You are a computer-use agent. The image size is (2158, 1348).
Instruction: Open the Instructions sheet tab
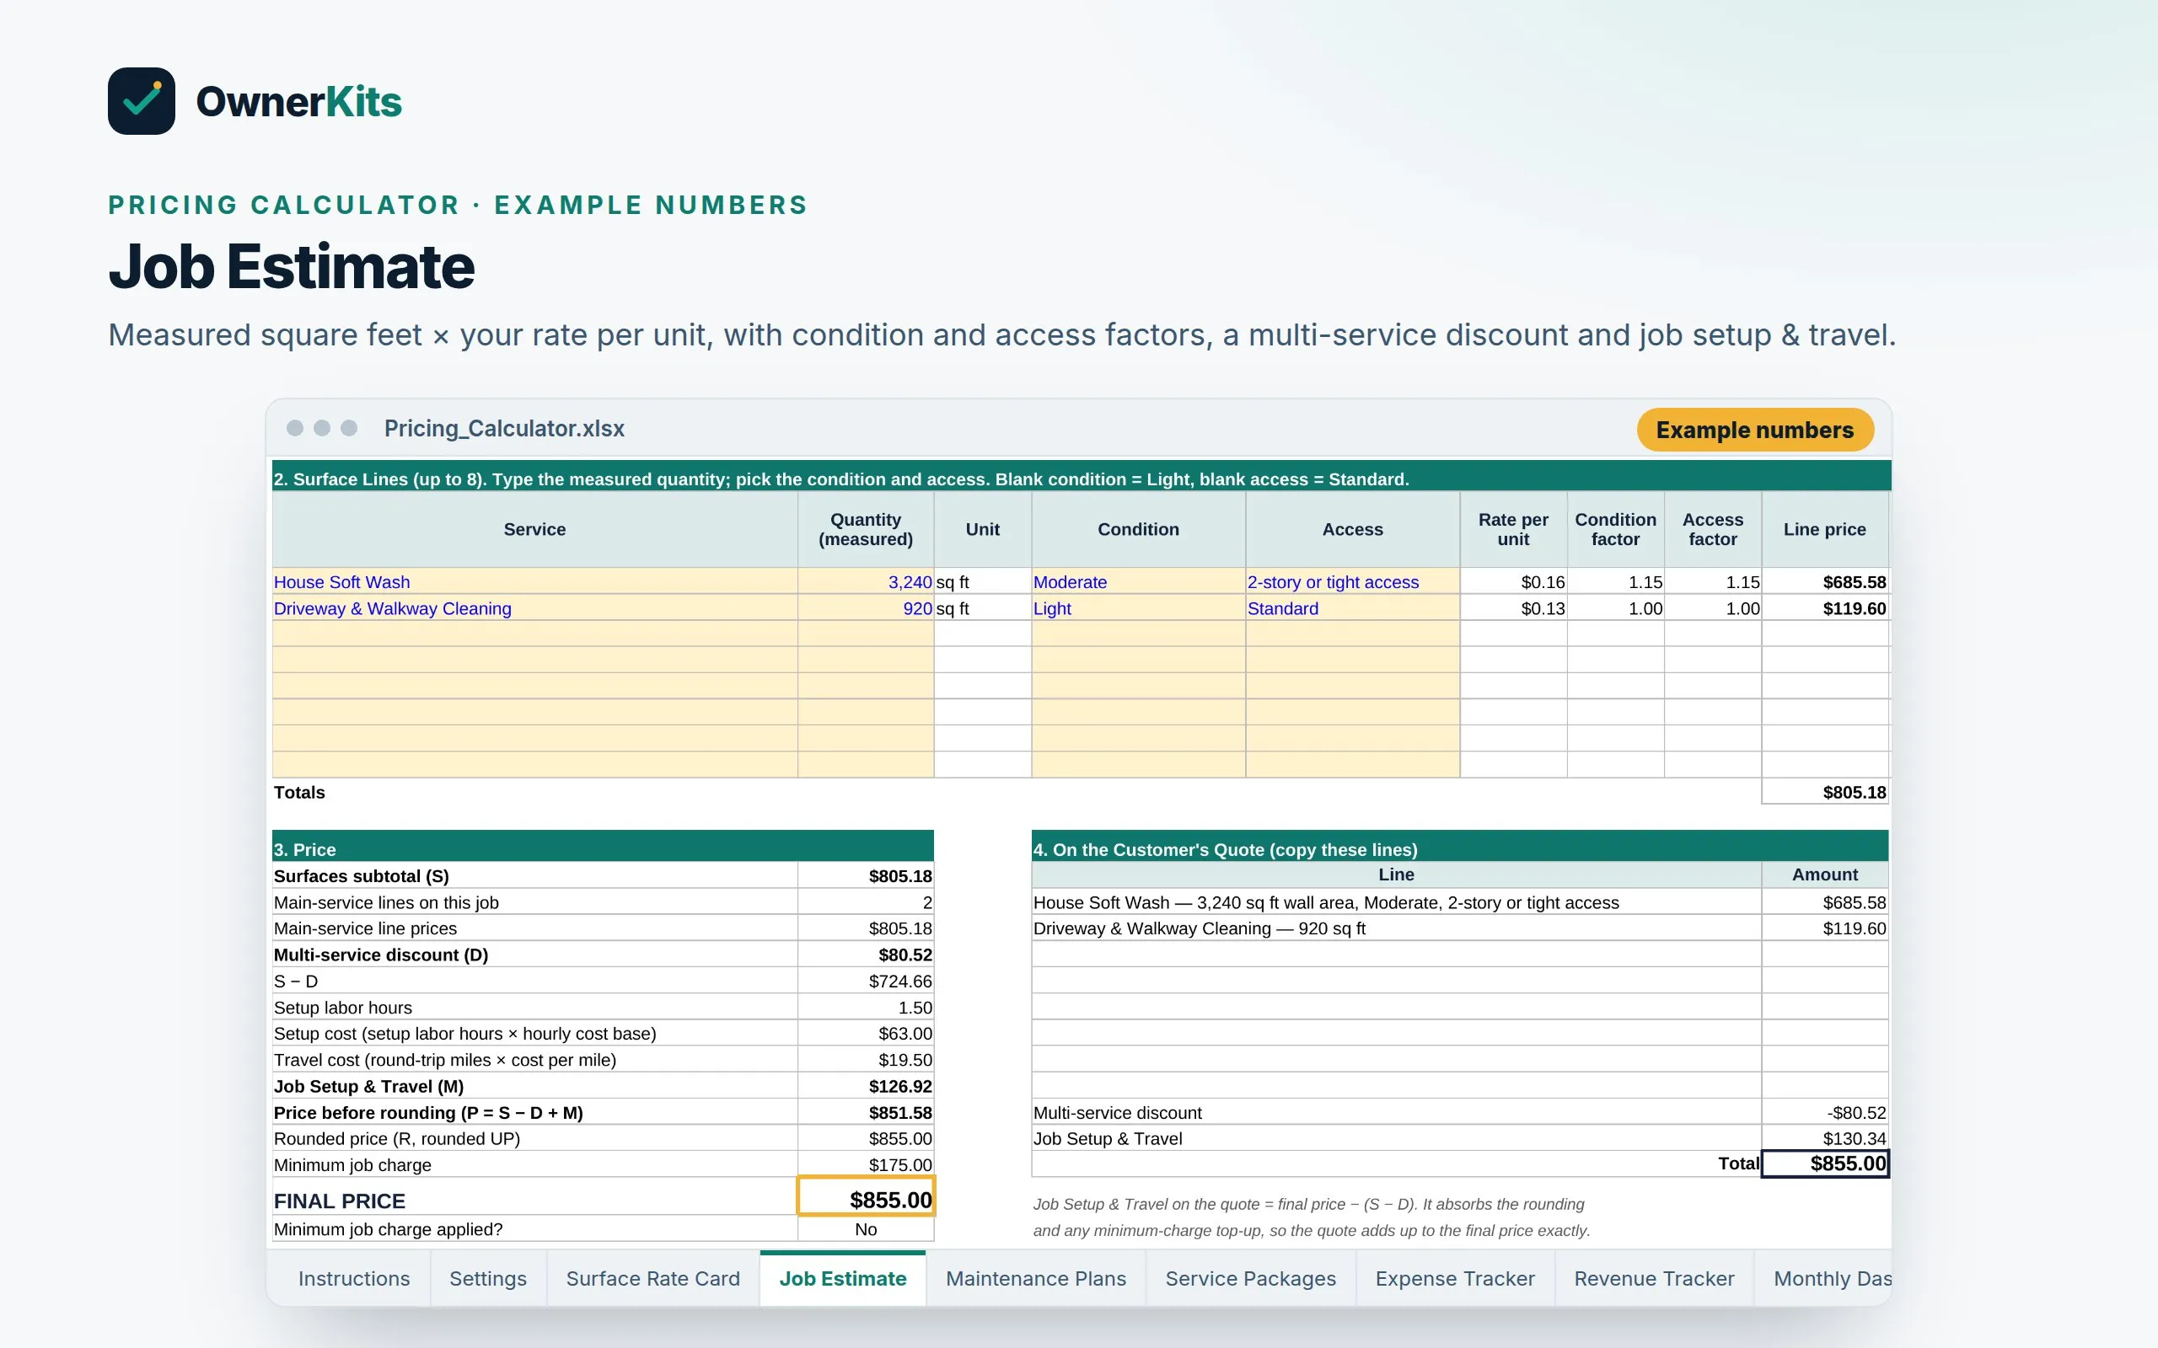click(x=354, y=1278)
